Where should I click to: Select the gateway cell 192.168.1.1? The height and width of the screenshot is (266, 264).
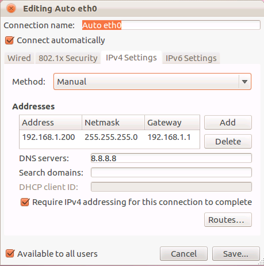click(x=169, y=137)
